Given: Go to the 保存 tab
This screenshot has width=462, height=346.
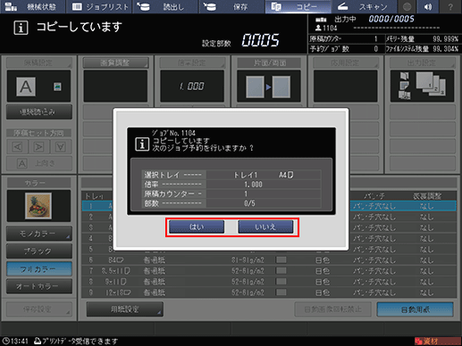Looking at the screenshot, I should tap(231, 6).
